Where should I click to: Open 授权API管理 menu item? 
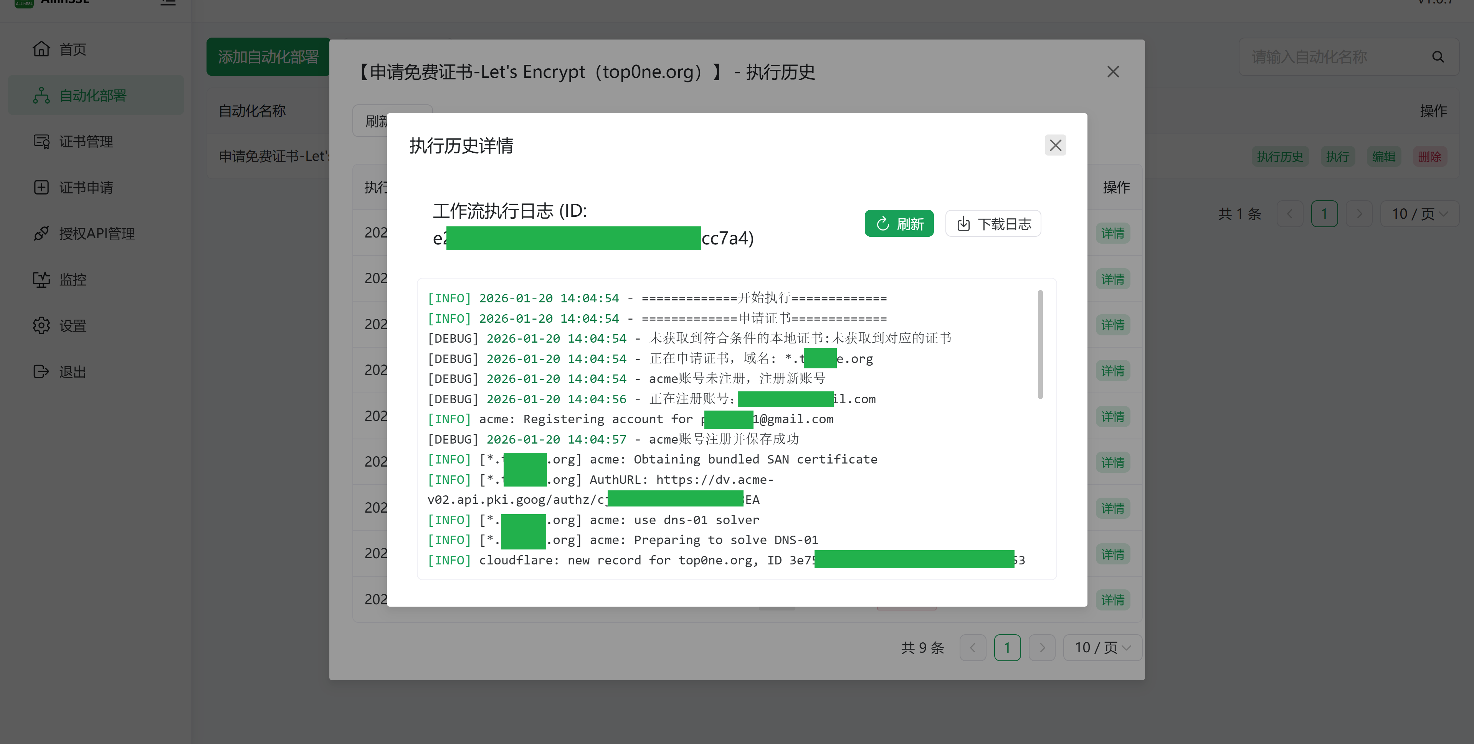point(97,234)
